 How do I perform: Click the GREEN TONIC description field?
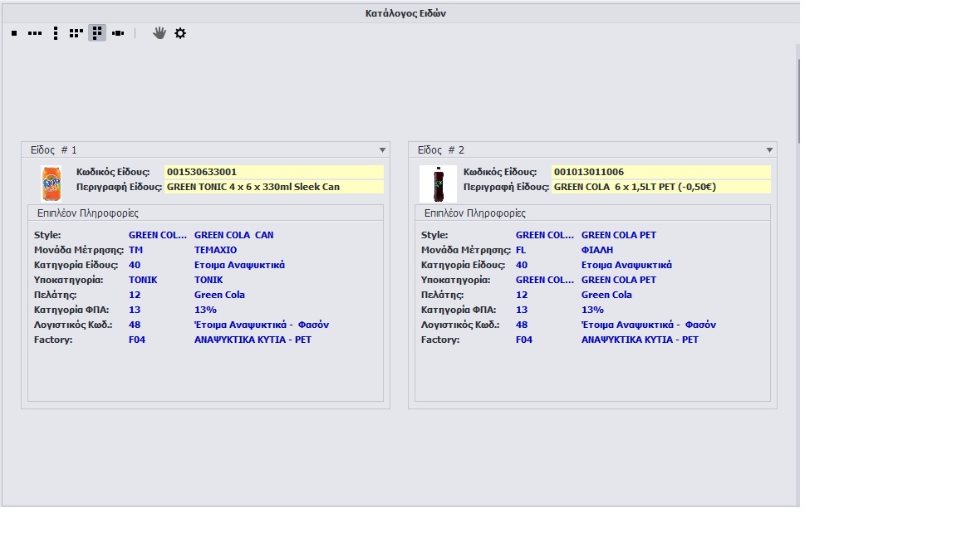coord(274,187)
